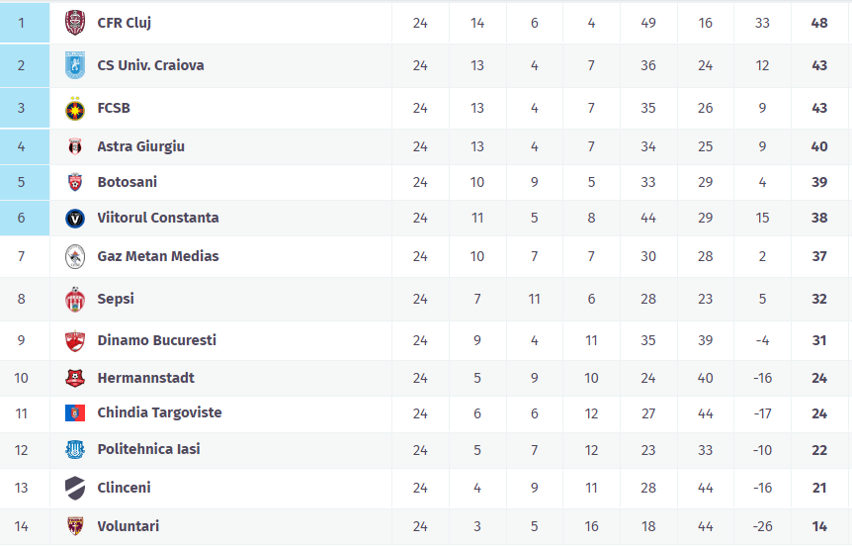Click the Politehnica Iasi crest icon
The height and width of the screenshot is (546, 852).
point(75,449)
